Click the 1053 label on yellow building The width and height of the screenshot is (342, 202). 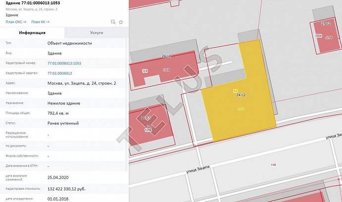241,109
